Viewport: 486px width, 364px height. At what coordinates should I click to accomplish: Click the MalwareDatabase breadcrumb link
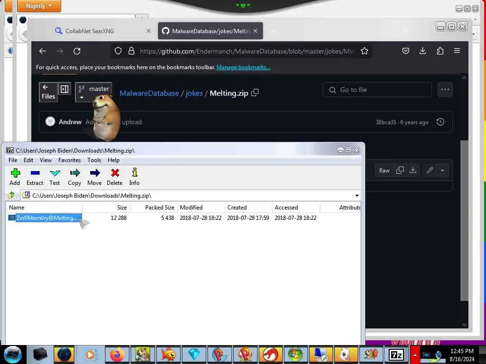[149, 93]
